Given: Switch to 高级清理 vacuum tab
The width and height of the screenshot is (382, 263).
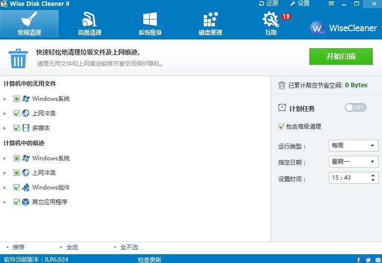Looking at the screenshot, I should point(90,23).
